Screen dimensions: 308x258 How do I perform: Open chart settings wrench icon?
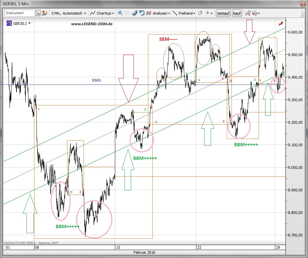[248, 13]
